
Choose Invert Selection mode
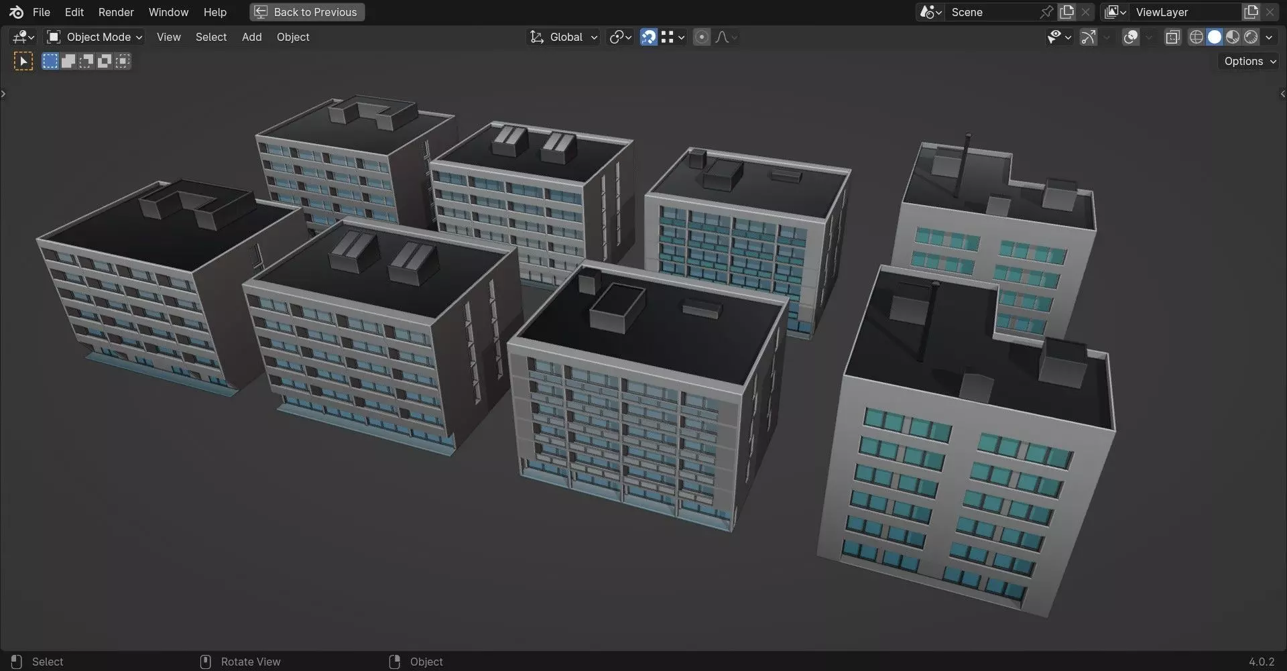tap(105, 62)
